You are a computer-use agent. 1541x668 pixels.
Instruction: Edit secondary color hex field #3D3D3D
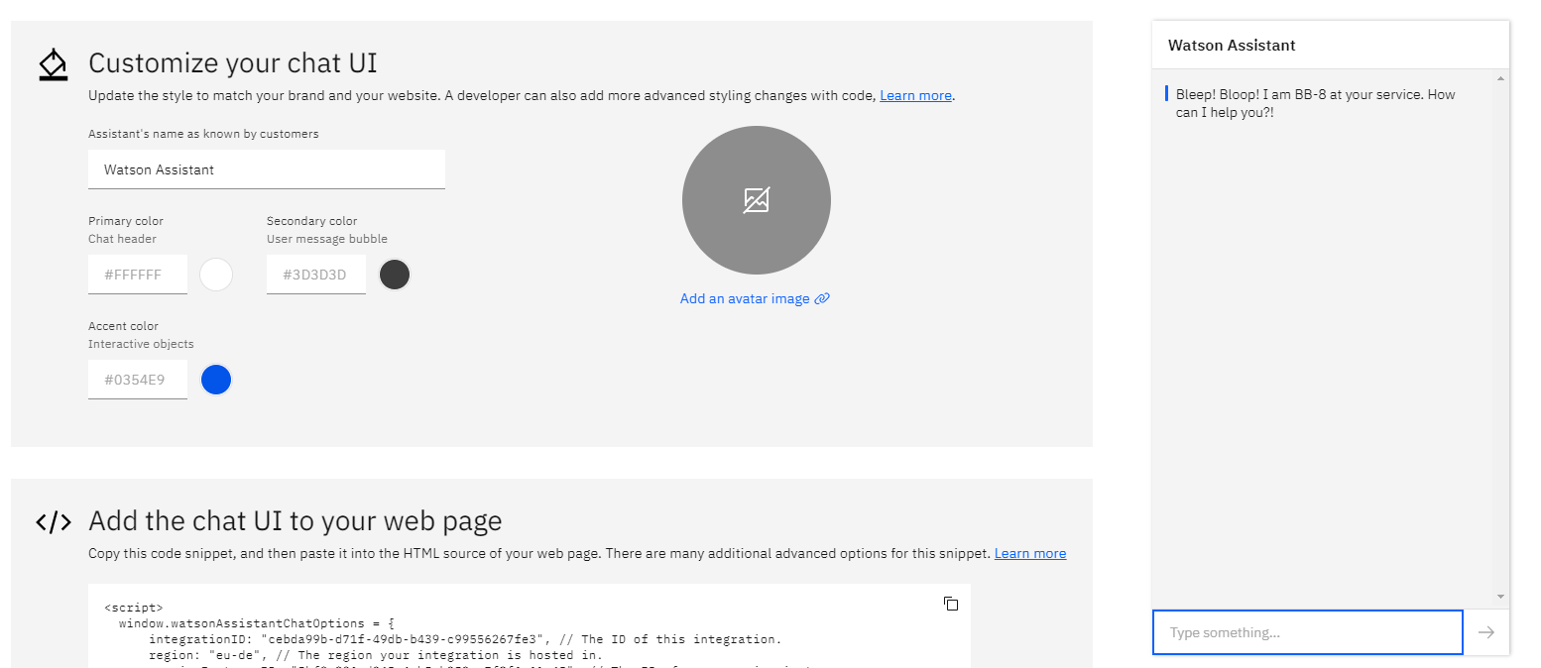[316, 275]
